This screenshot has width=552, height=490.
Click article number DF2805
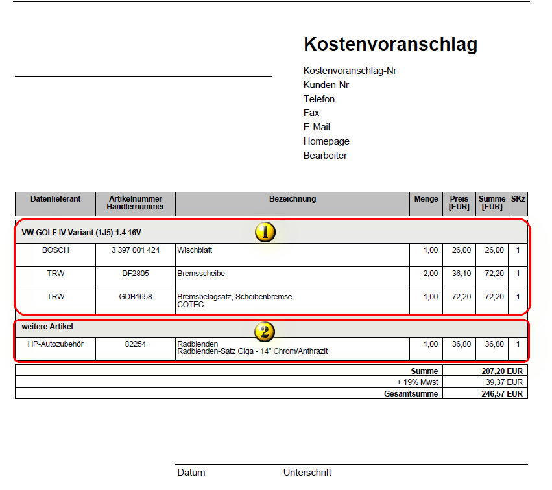(136, 274)
